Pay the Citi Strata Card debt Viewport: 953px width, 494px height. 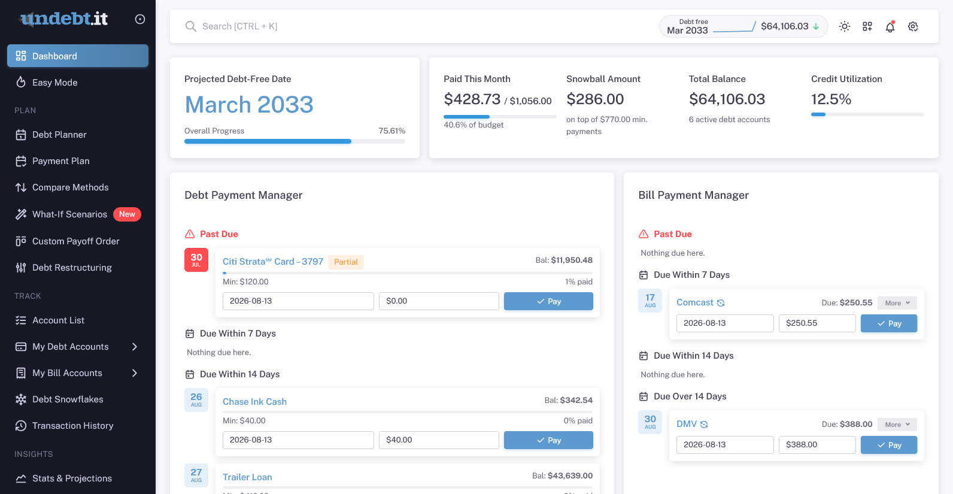point(548,301)
